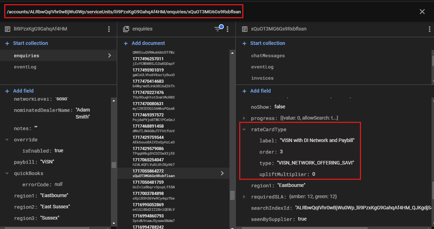
Task: Close the Firestore path panel
Action: coord(422,12)
